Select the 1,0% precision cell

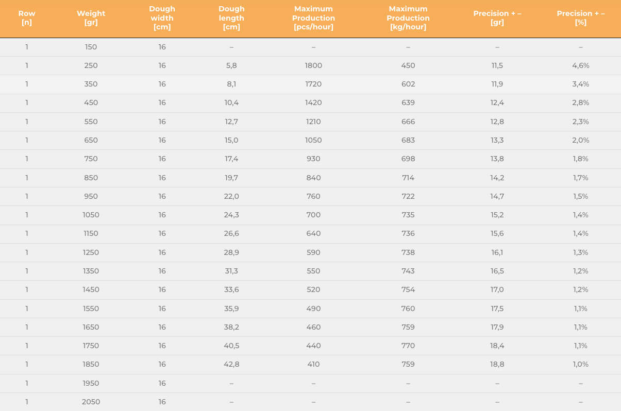pos(580,364)
